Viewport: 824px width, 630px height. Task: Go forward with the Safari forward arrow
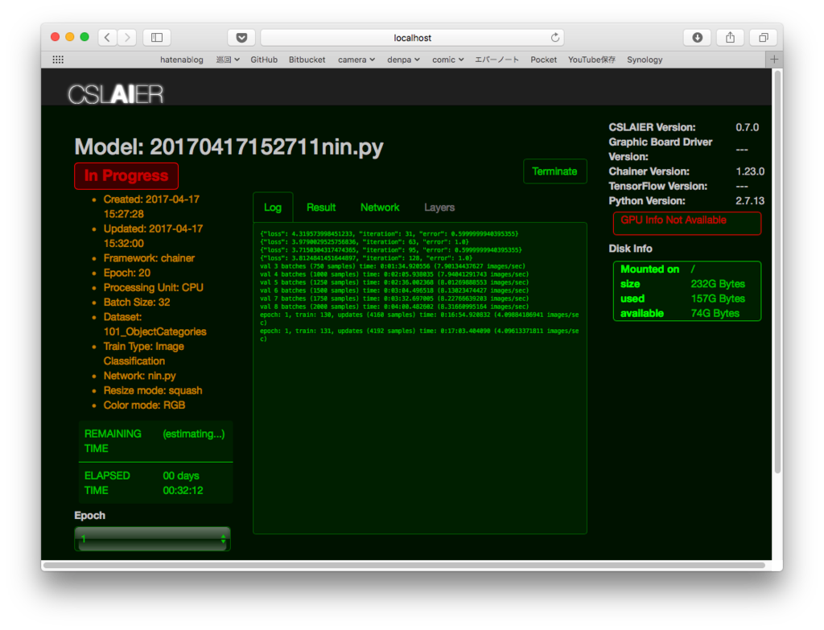tap(127, 37)
